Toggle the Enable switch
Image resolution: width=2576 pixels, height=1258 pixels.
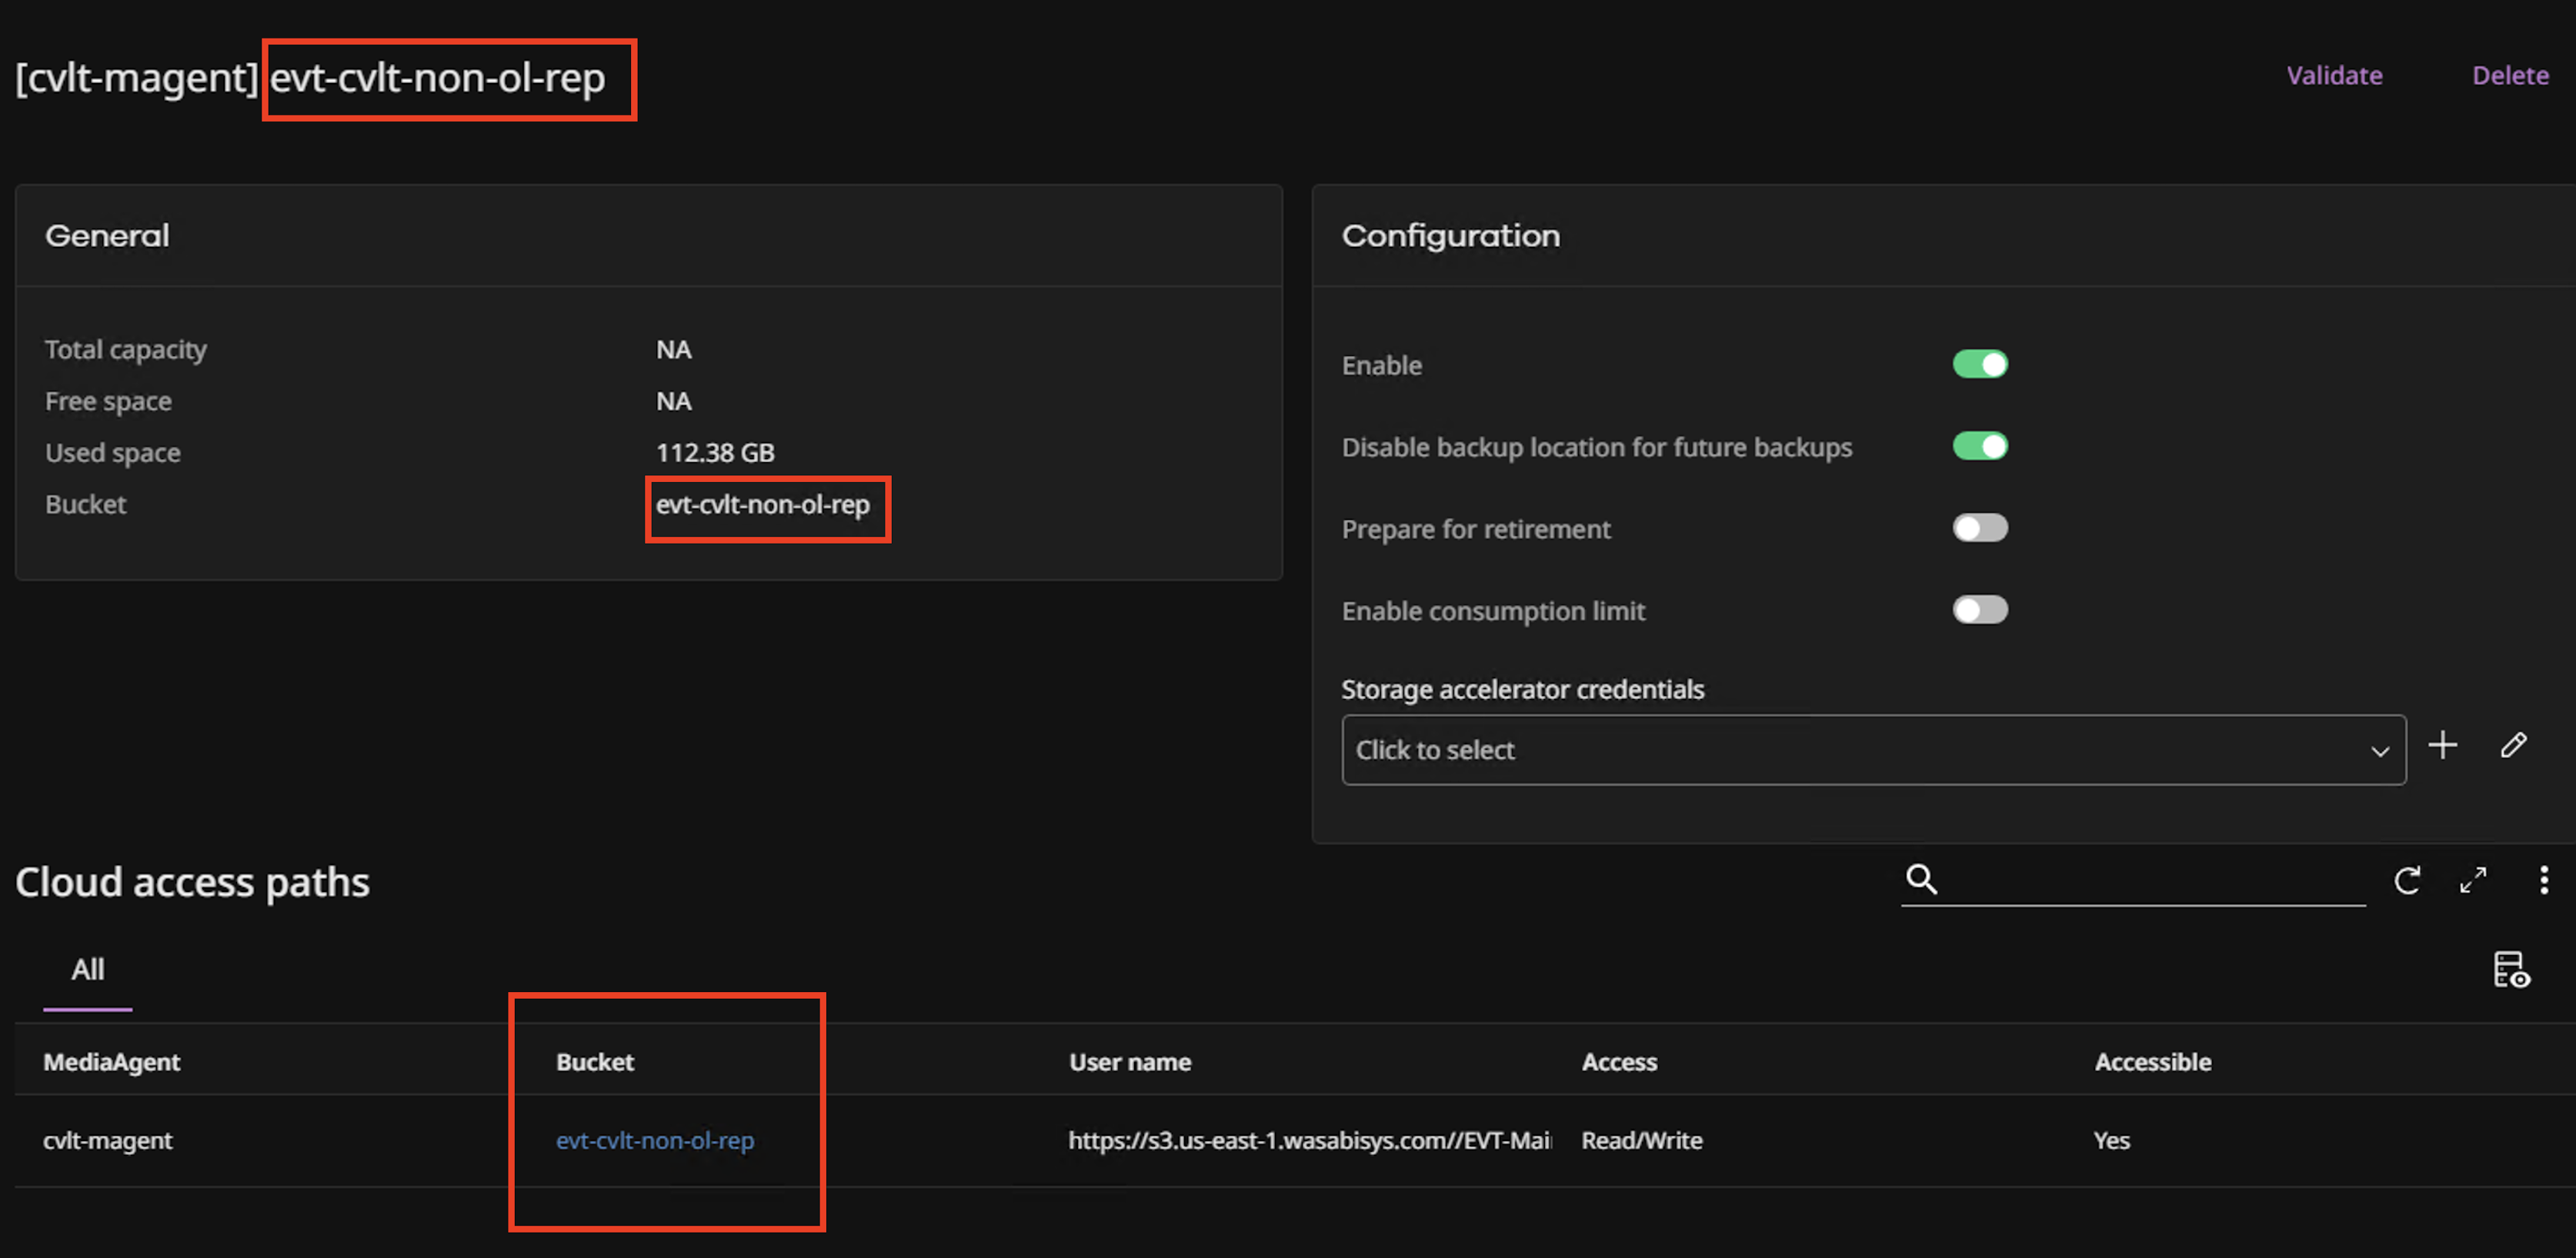tap(1980, 364)
